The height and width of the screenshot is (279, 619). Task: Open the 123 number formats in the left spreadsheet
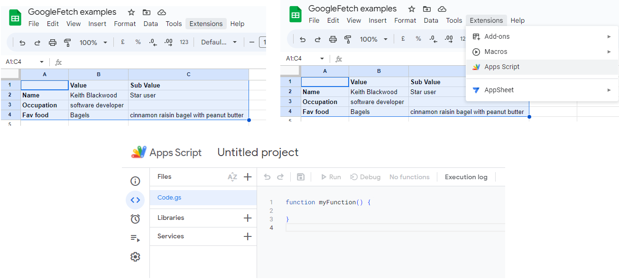[184, 42]
